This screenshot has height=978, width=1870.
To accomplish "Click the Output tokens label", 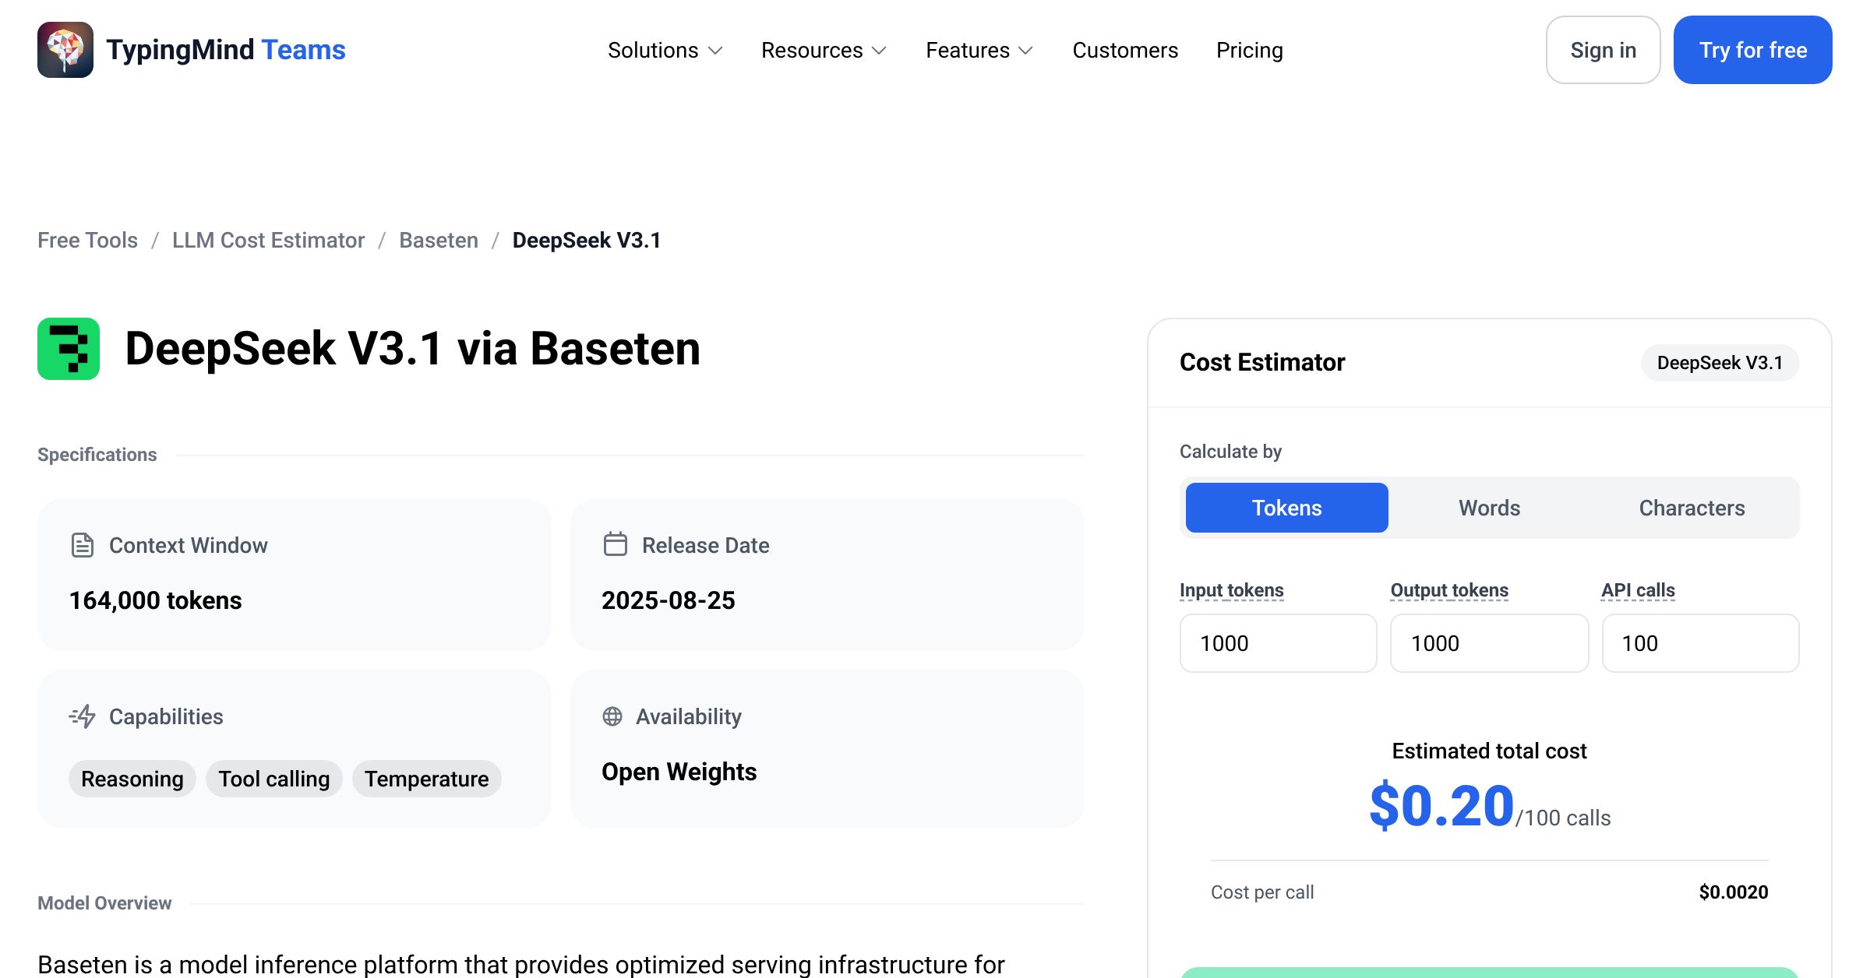I will tap(1449, 590).
